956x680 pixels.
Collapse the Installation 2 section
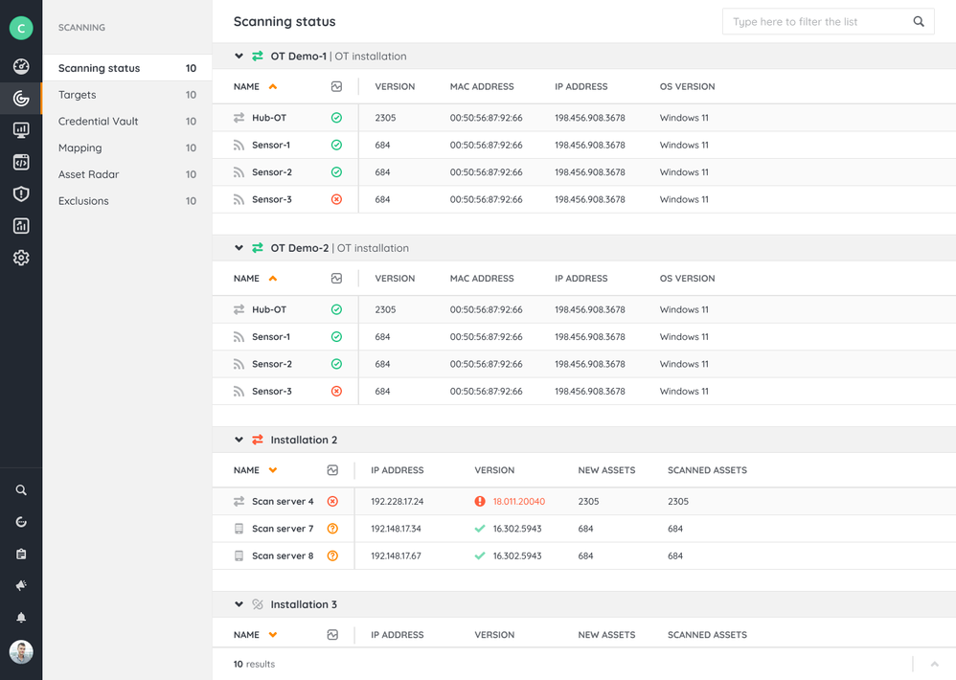click(239, 441)
